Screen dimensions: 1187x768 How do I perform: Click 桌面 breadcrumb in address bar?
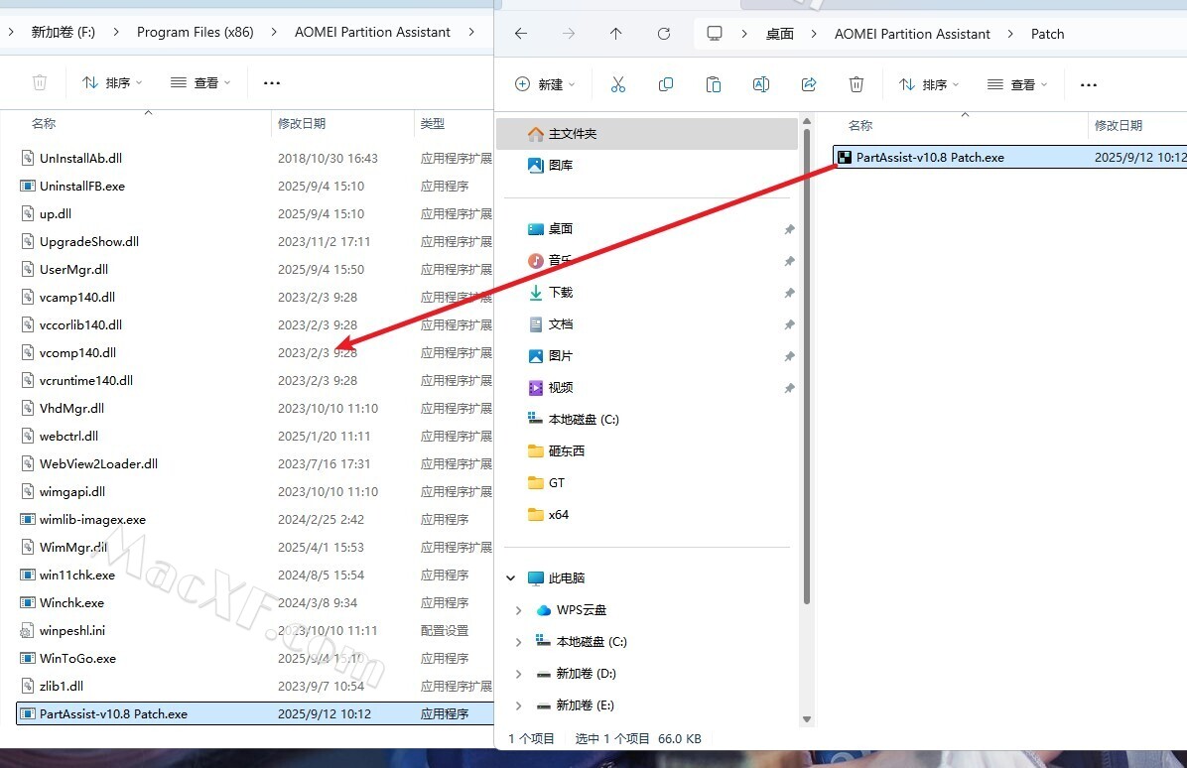click(780, 34)
